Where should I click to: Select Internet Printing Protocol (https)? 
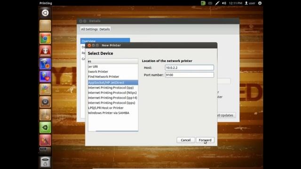[113, 92]
